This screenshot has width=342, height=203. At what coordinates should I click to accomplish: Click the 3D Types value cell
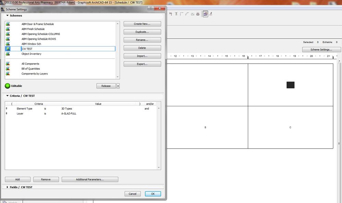(x=66, y=108)
